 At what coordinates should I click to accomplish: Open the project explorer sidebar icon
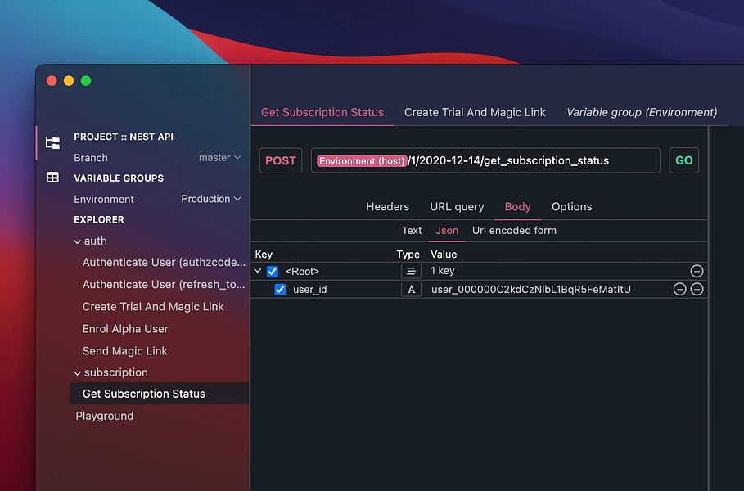click(x=52, y=142)
